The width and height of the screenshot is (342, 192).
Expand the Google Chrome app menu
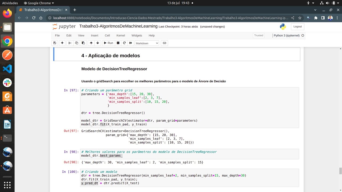pyautogui.click(x=39, y=3)
